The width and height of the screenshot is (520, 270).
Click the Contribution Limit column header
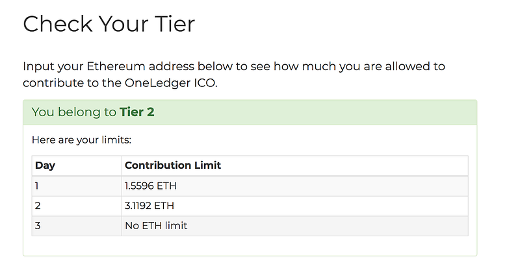click(x=295, y=166)
